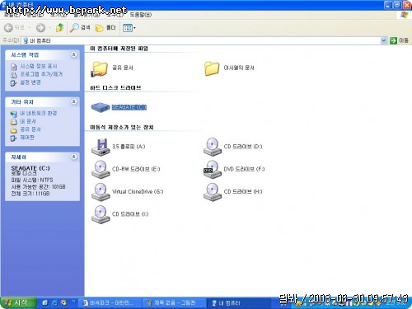Expand quick launch overflow chevron

[x=73, y=302]
